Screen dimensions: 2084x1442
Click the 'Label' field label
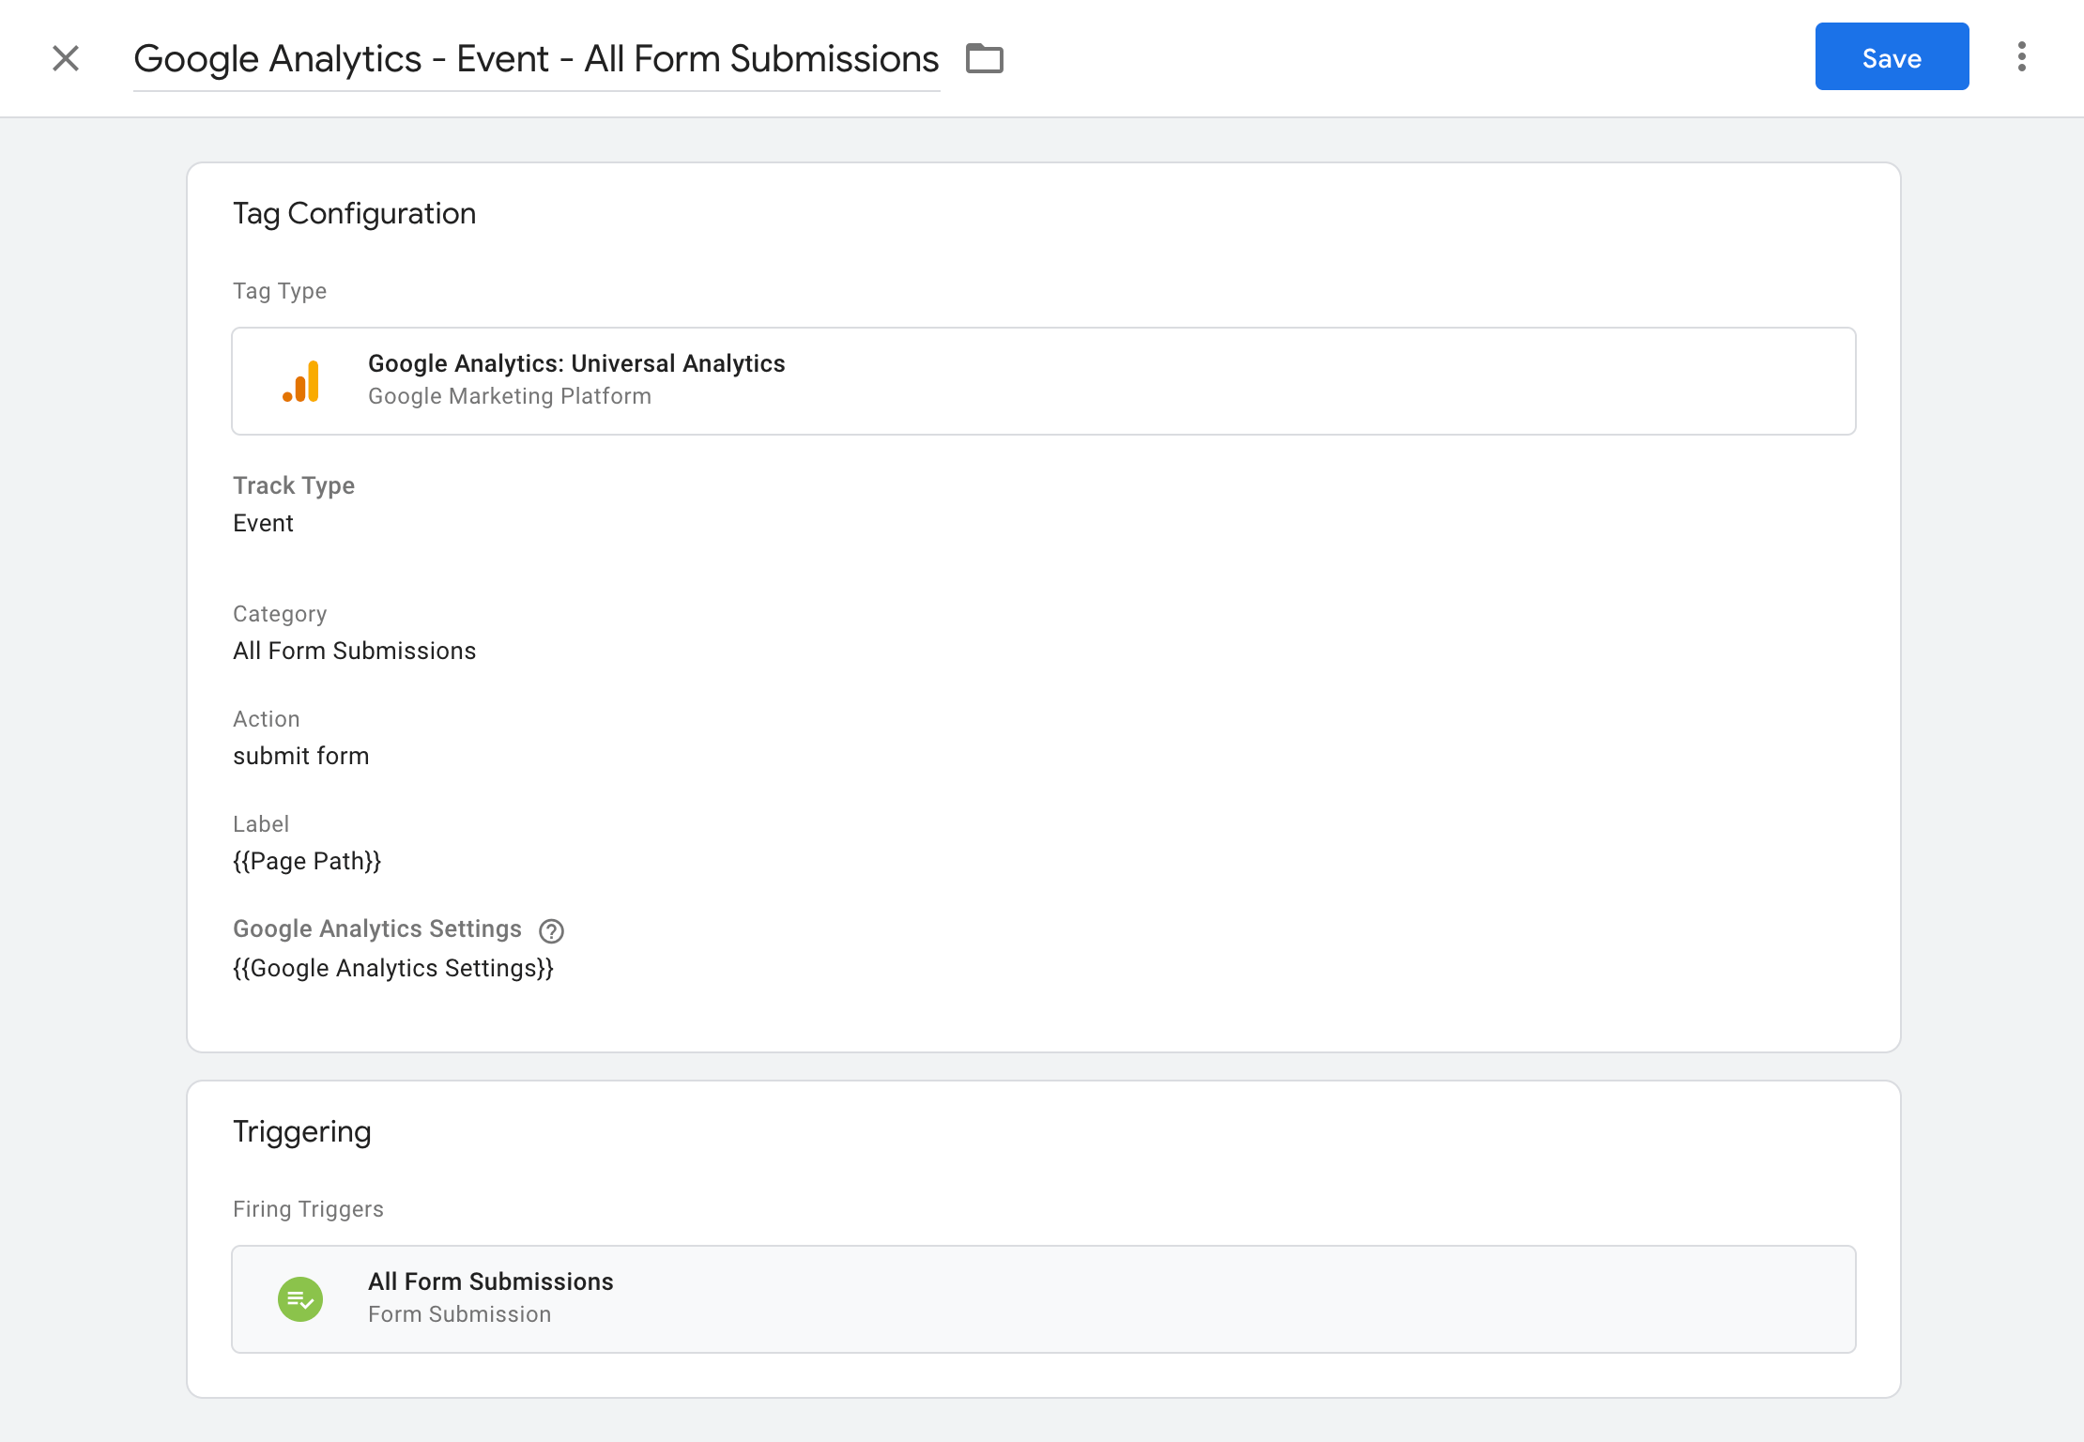tap(260, 824)
